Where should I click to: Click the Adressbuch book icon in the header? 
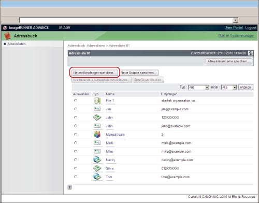point(8,36)
